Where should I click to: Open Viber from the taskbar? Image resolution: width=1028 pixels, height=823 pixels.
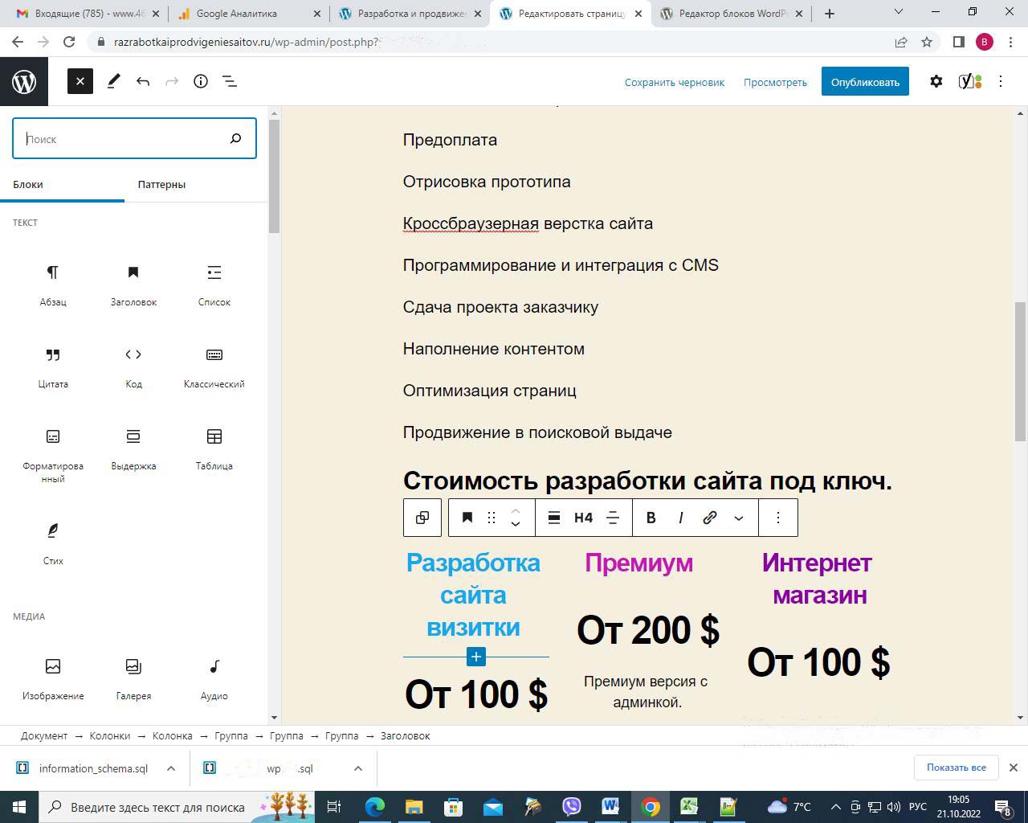[571, 806]
